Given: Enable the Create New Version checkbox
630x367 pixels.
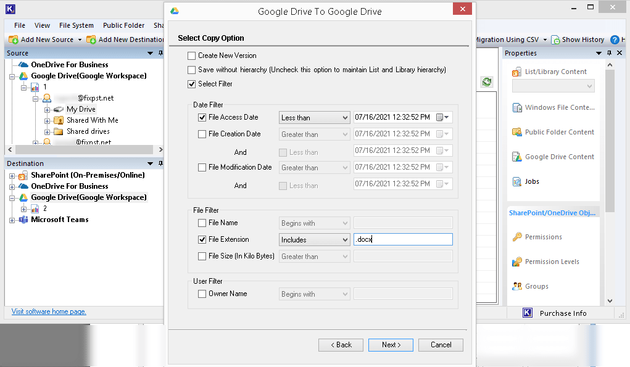Looking at the screenshot, I should point(192,56).
